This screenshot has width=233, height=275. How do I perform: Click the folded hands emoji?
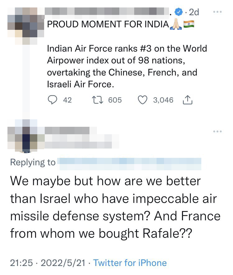pos(176,24)
